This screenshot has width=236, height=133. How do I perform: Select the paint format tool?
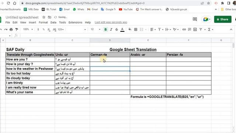coord(17,30)
